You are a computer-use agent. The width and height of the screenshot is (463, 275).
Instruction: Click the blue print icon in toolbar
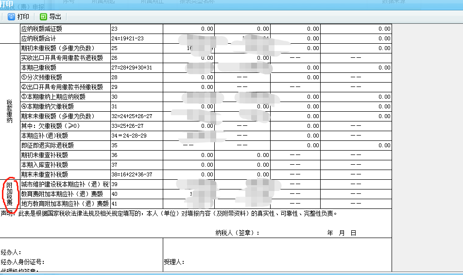11,17
